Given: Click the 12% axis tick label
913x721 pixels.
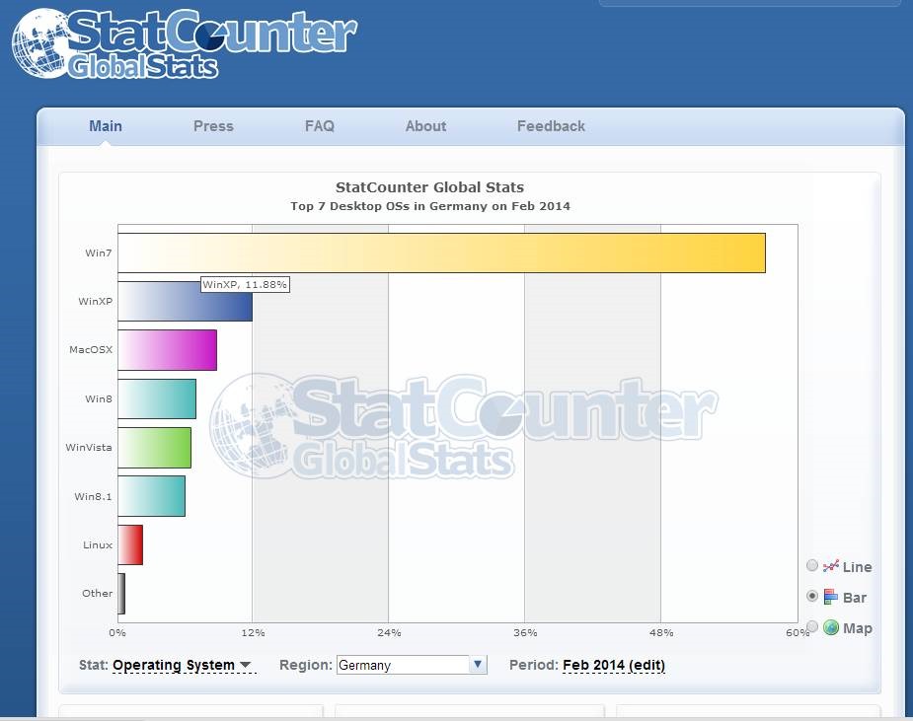Looking at the screenshot, I should coord(253,632).
